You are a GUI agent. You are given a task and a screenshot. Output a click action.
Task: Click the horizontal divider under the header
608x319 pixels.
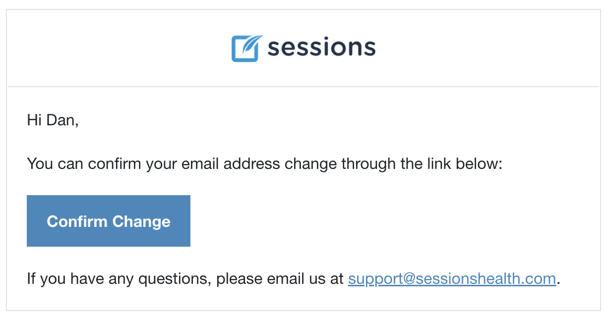[304, 87]
